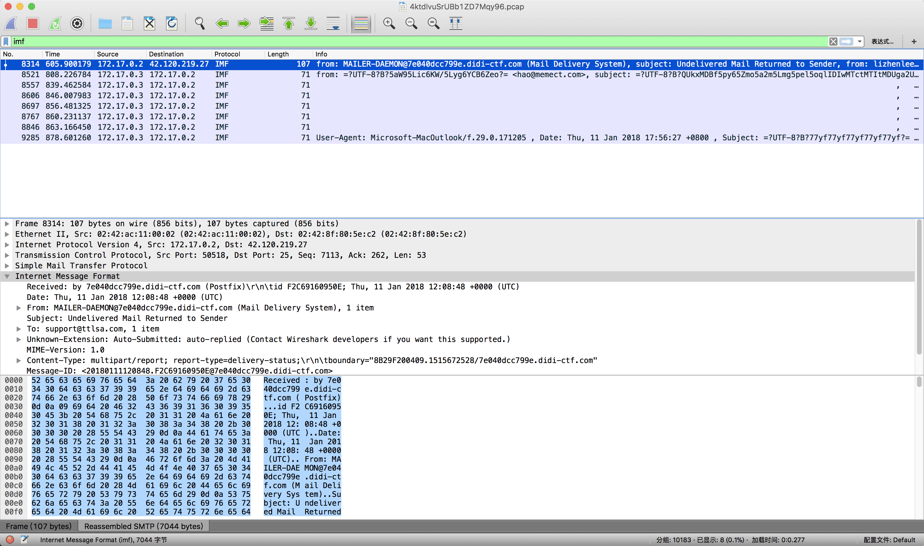Save the capture file icon

click(127, 24)
